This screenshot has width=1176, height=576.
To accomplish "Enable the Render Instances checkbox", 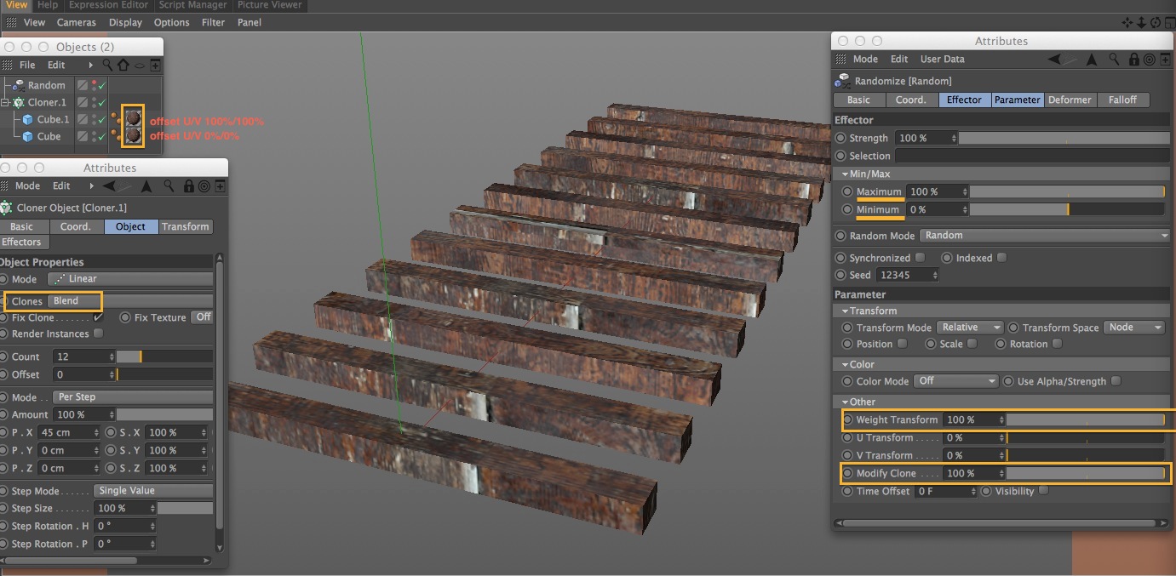I will (x=98, y=334).
